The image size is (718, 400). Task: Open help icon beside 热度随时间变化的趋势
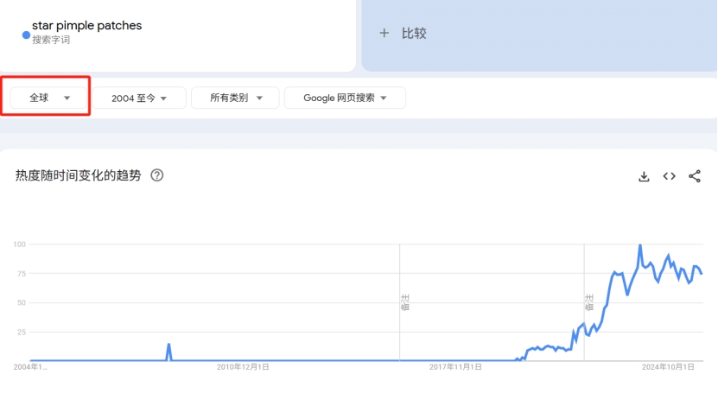click(157, 175)
